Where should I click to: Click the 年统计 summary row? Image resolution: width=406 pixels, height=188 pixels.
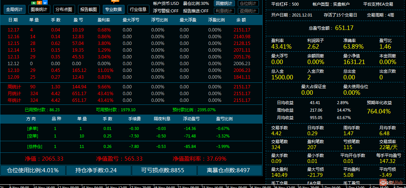coord(131,100)
